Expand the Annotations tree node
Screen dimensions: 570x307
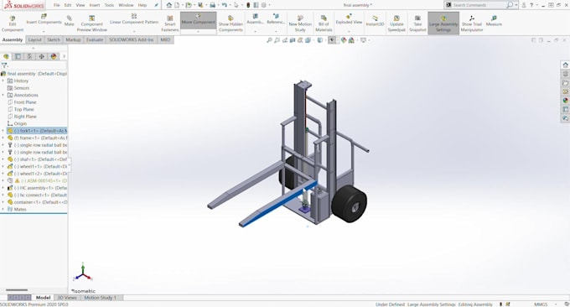pyautogui.click(x=3, y=95)
